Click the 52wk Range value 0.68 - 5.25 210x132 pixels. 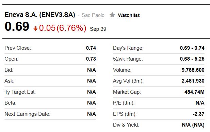(192, 59)
